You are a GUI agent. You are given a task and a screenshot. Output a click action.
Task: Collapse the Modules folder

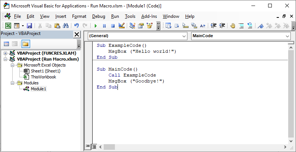pyautogui.click(x=13, y=83)
